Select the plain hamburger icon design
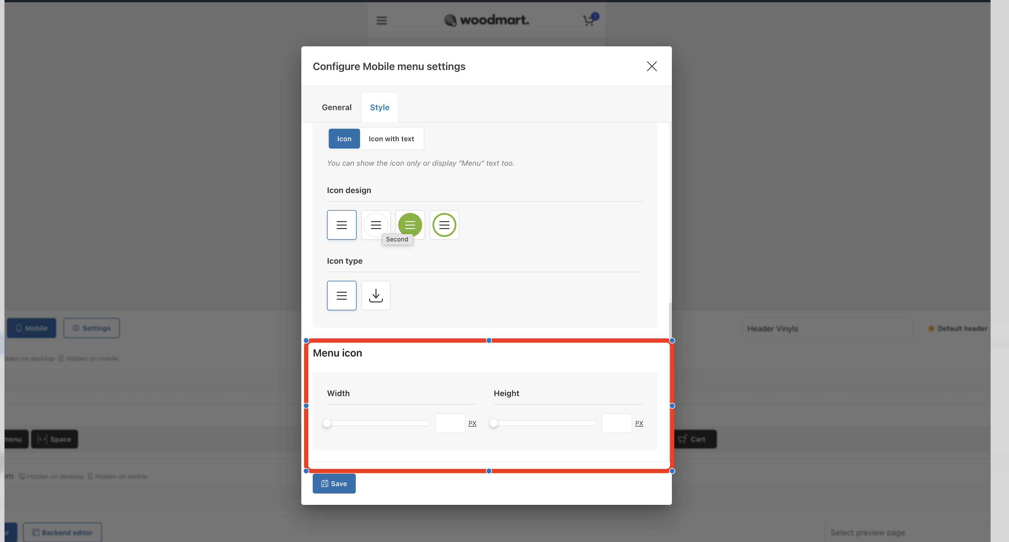Viewport: 1009px width, 542px height. (x=342, y=225)
